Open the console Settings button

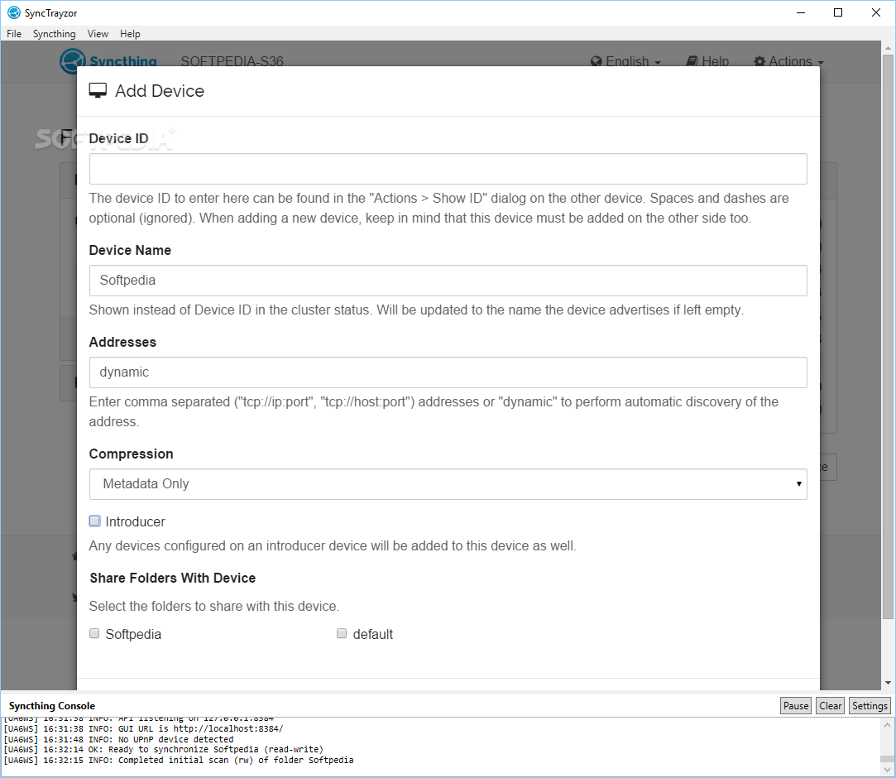tap(870, 705)
